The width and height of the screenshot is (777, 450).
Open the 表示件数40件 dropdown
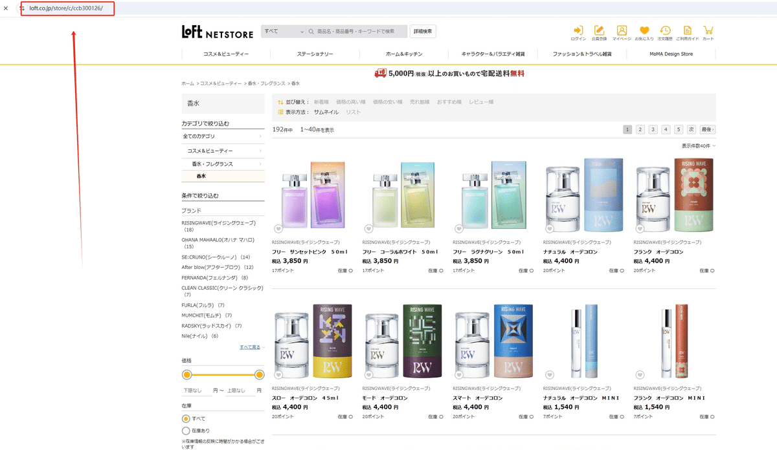[x=699, y=146]
